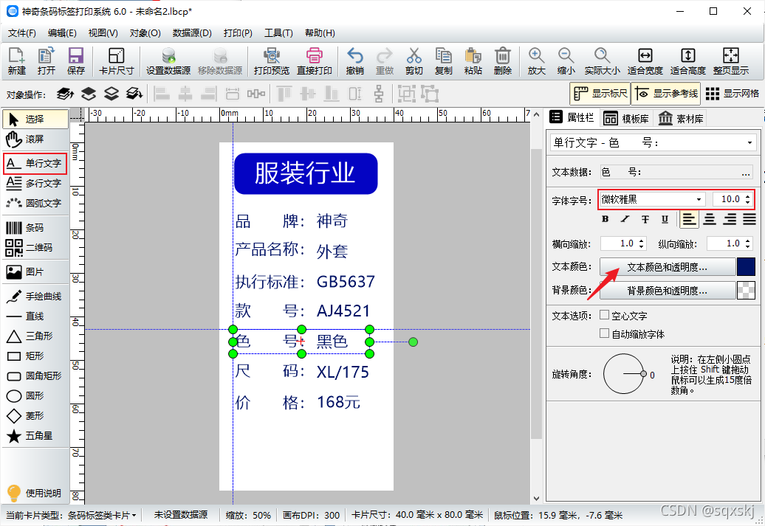The width and height of the screenshot is (765, 526).
Task: Open text data editor ellipsis button
Action: click(746, 172)
